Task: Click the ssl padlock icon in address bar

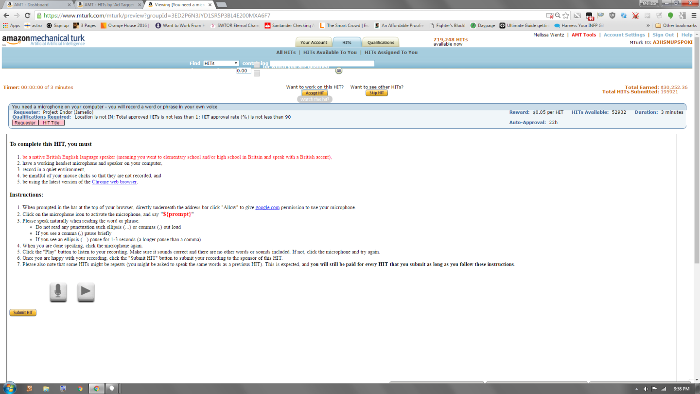Action: [39, 16]
